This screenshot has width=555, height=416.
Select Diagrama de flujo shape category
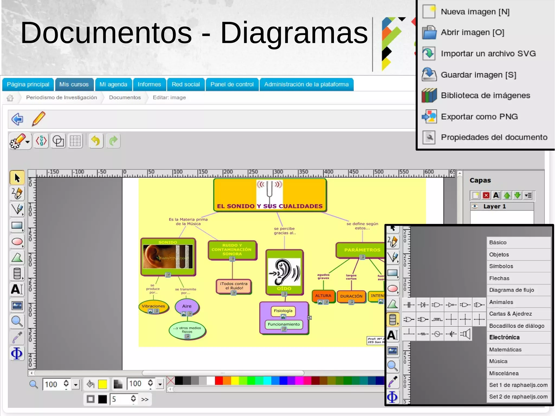(x=519, y=290)
